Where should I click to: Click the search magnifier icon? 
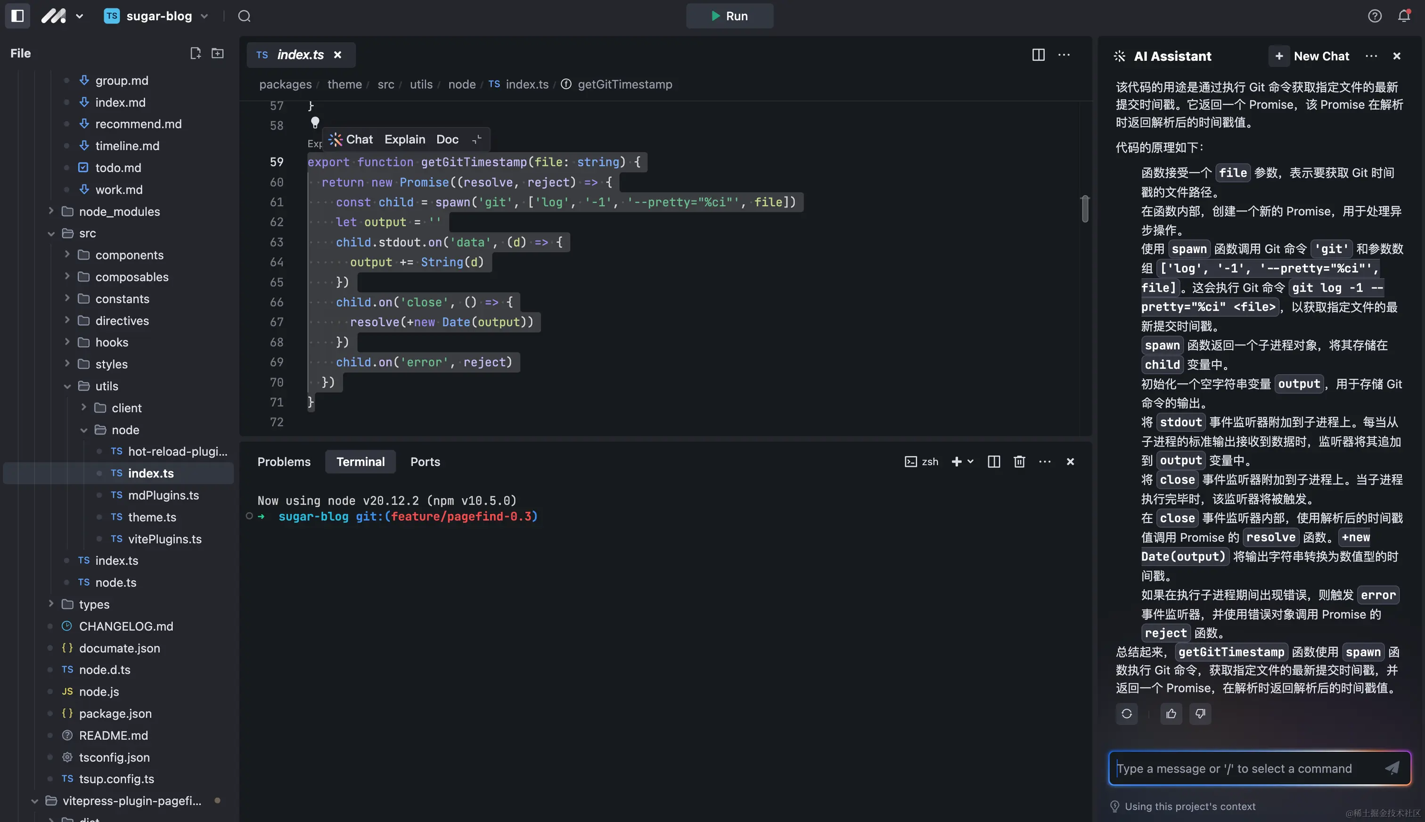click(x=244, y=16)
